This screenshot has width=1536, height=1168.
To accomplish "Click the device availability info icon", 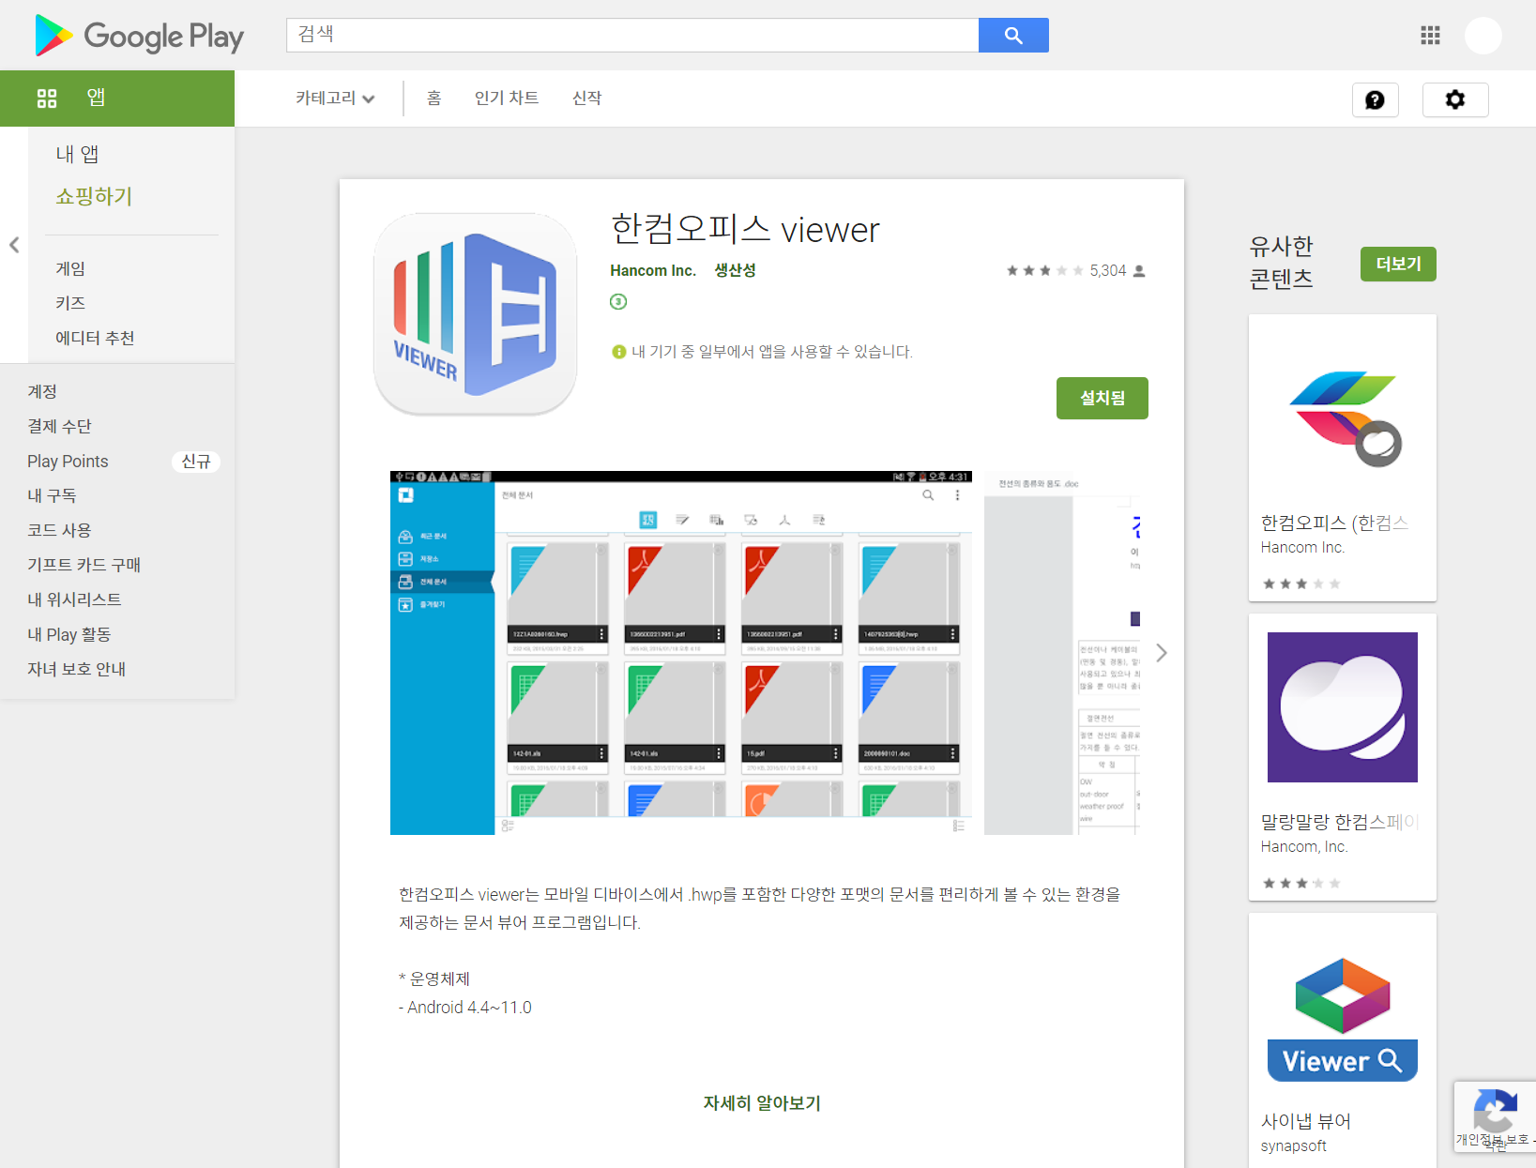I will pos(618,352).
